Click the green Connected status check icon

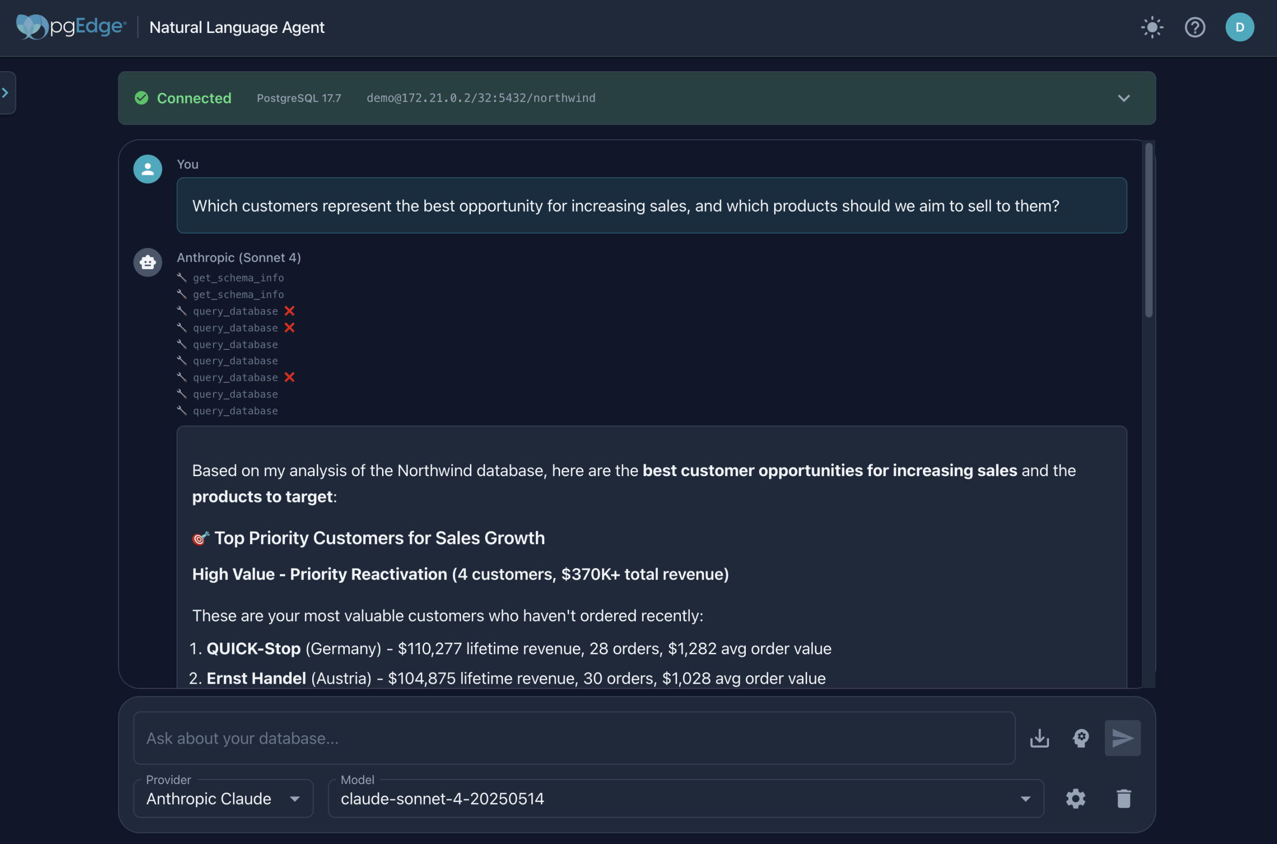[142, 98]
